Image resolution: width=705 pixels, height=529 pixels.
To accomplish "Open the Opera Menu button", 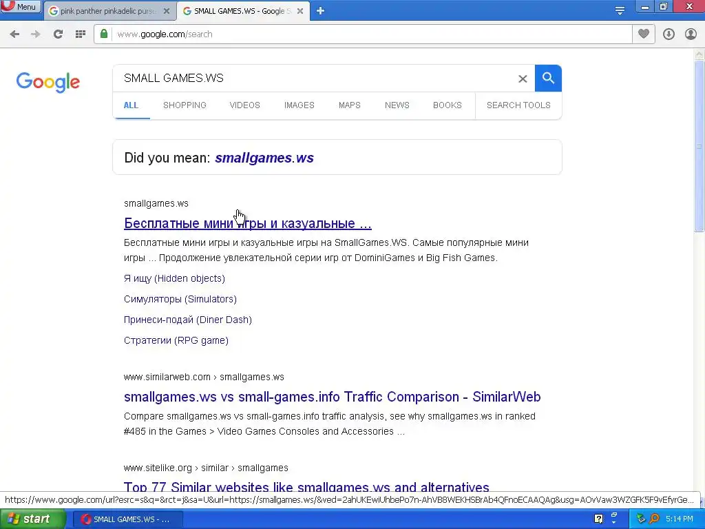I will click(x=20, y=7).
